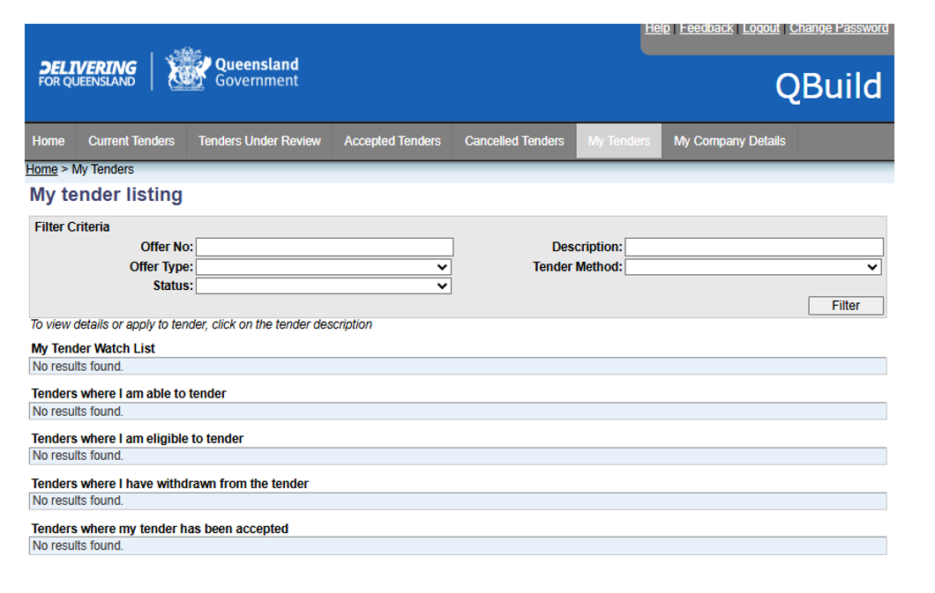This screenshot has width=935, height=593.
Task: View the Cancelled Tenders tab
Action: tap(514, 141)
